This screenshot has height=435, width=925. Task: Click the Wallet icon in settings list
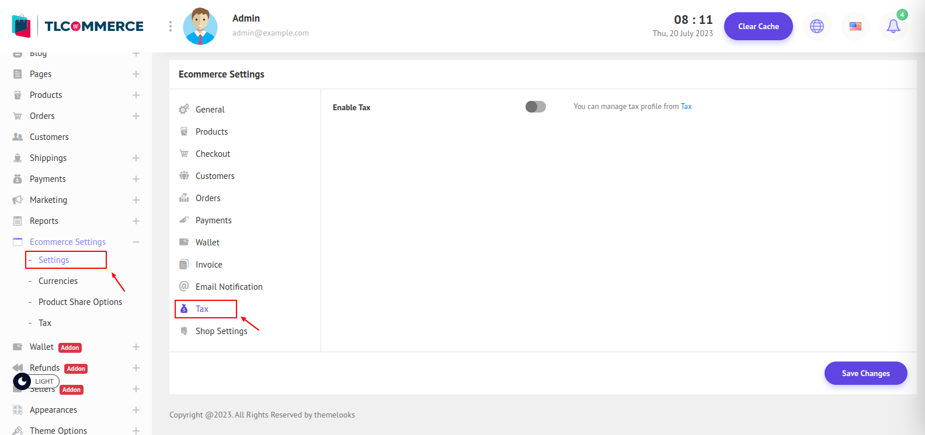pyautogui.click(x=184, y=242)
